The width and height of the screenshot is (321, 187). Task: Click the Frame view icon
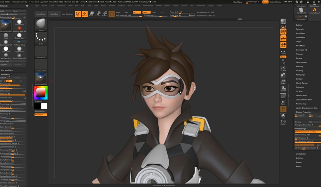pos(283,68)
